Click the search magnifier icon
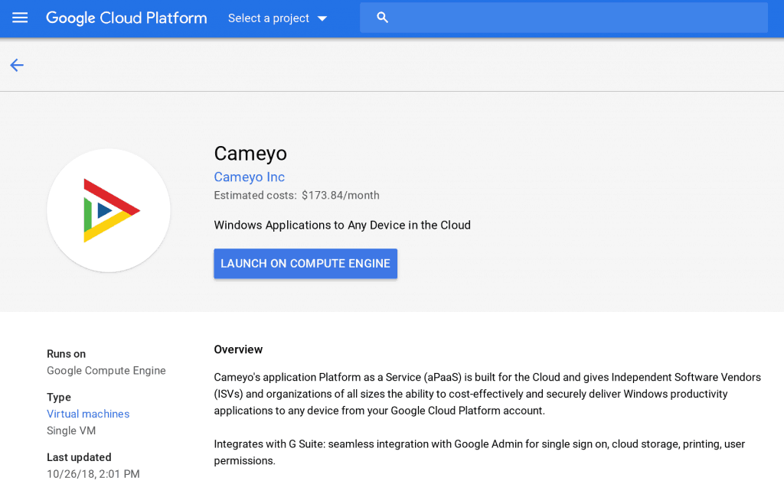The height and width of the screenshot is (484, 784). (x=383, y=18)
